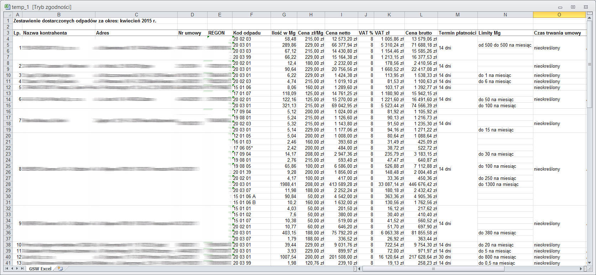596x275 pixels.
Task: Click the Select All corner box
Action: (8, 15)
